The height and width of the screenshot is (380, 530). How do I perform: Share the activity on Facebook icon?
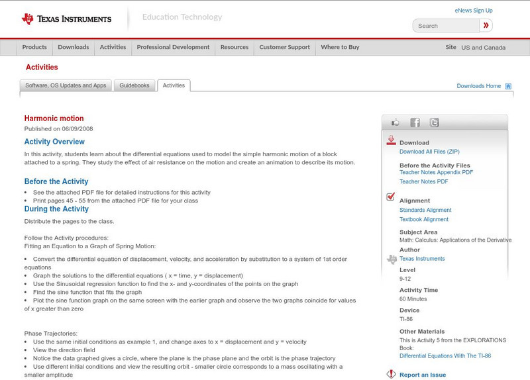pyautogui.click(x=415, y=122)
